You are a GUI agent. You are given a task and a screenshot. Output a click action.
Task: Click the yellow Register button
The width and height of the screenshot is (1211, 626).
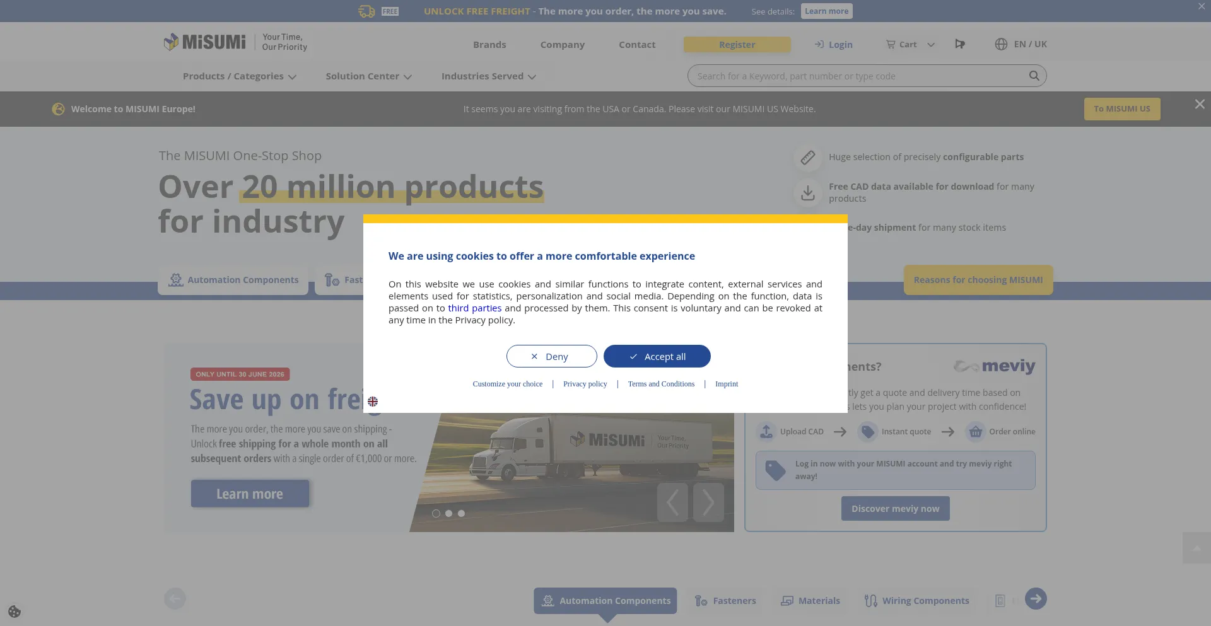(x=737, y=45)
